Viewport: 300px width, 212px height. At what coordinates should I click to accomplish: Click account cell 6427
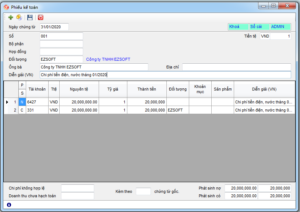click(x=37, y=102)
